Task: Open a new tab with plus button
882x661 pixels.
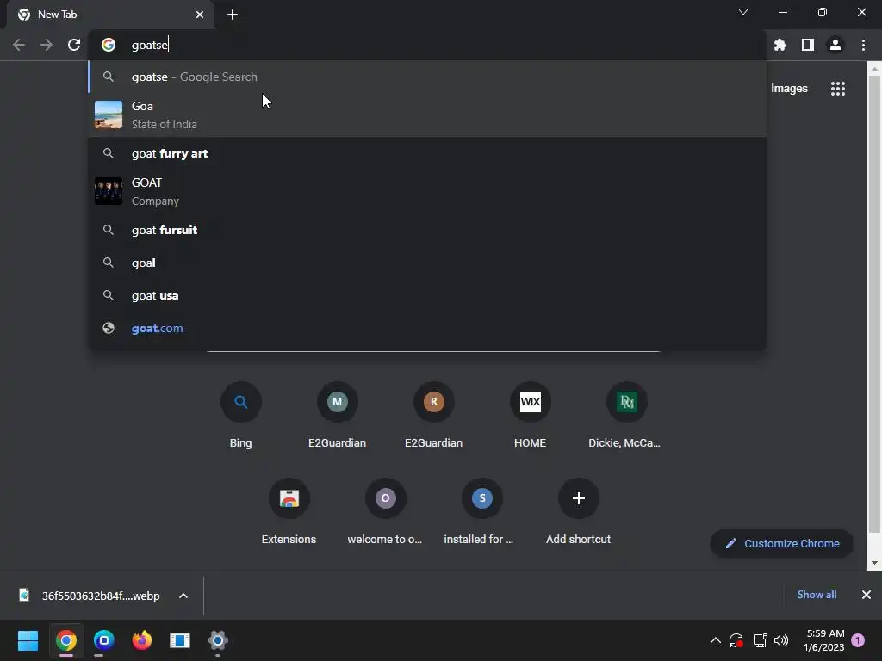Action: [233, 15]
